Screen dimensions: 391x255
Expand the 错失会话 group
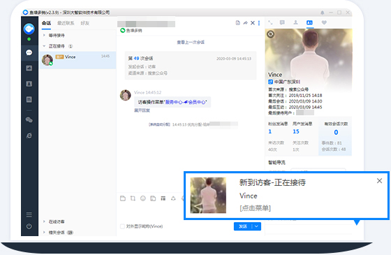[45, 232]
